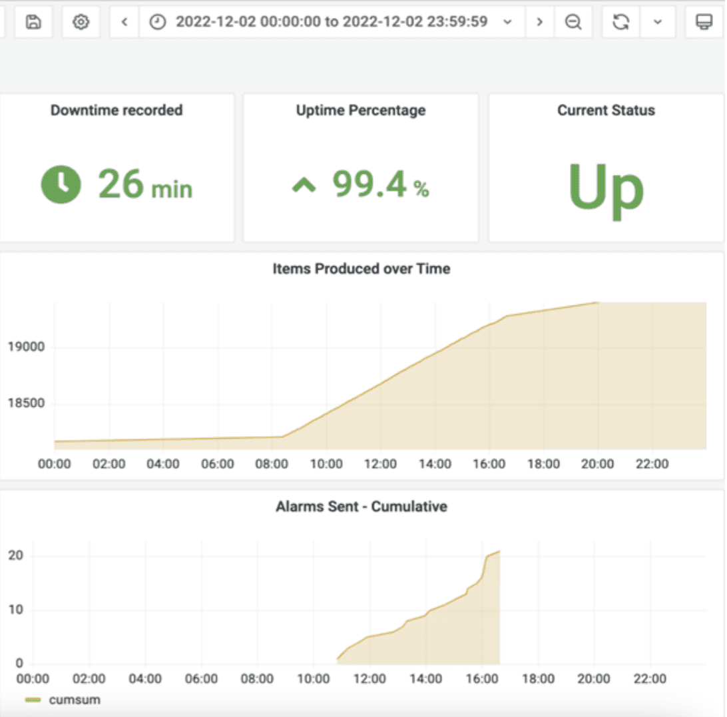The image size is (727, 717).
Task: Click the Up status value
Action: point(606,190)
